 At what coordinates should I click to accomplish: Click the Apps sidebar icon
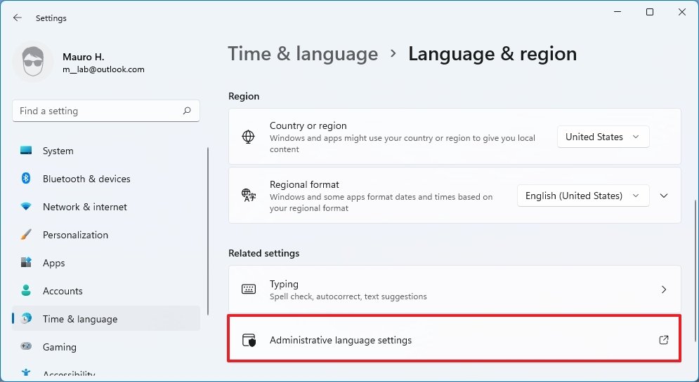(27, 263)
